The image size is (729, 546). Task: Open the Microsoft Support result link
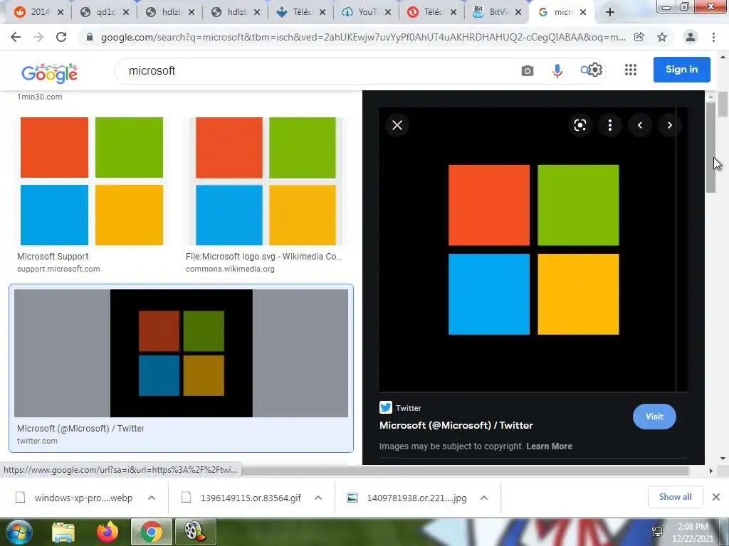[53, 256]
